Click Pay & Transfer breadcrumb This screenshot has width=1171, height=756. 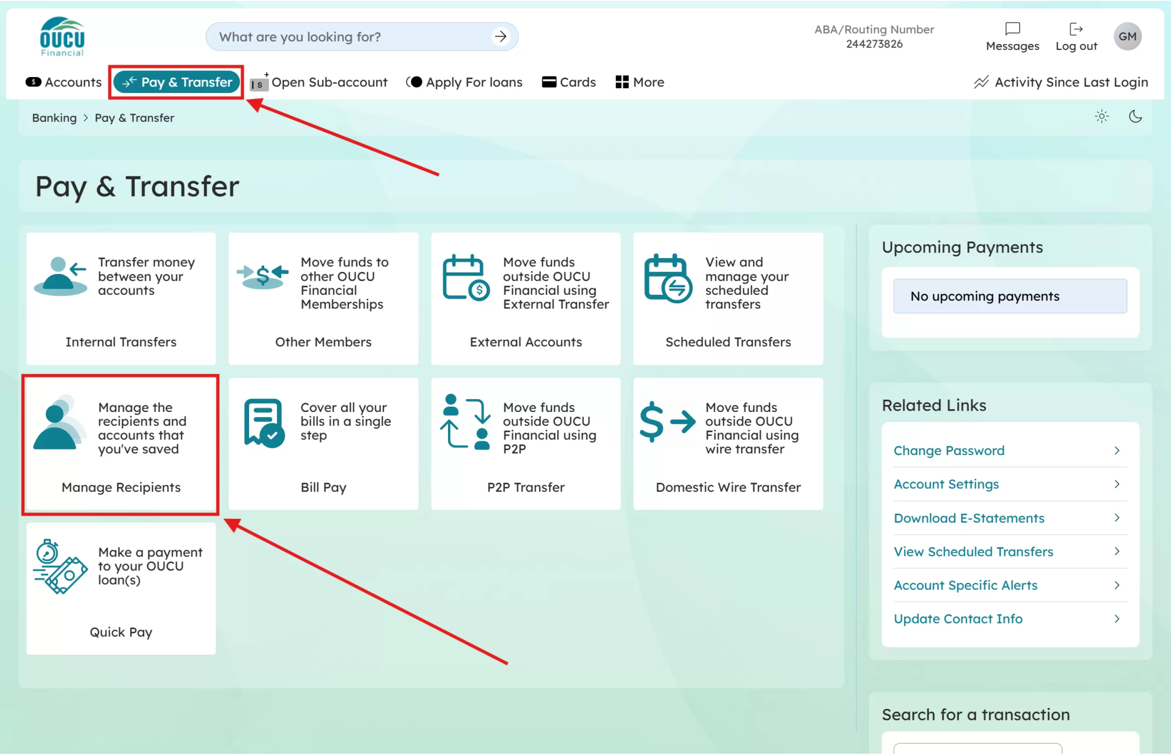134,118
